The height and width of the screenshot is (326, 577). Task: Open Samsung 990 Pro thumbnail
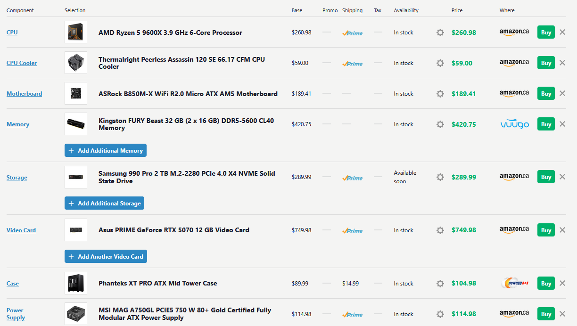[76, 177]
